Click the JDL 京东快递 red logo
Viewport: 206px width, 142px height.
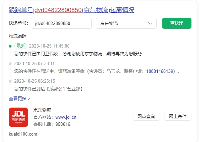pyautogui.click(x=18, y=117)
